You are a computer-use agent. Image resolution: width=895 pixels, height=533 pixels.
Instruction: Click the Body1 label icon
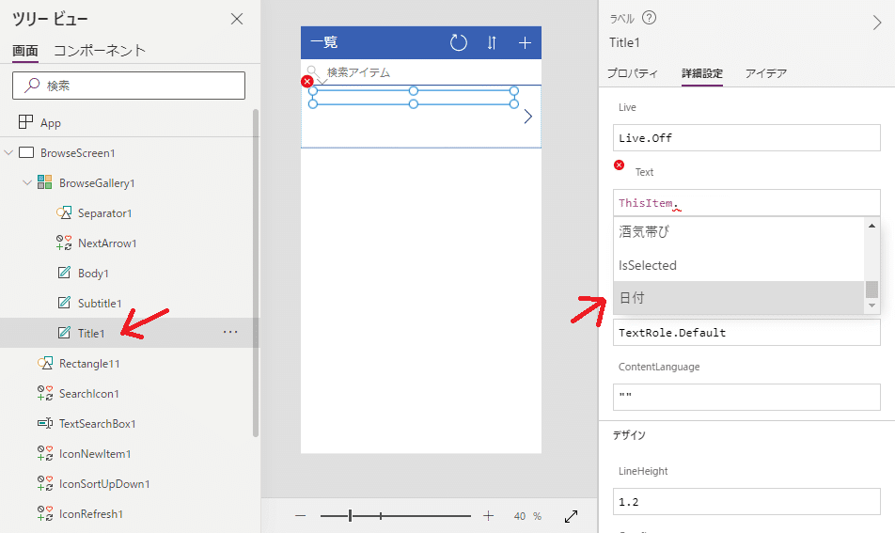point(64,273)
